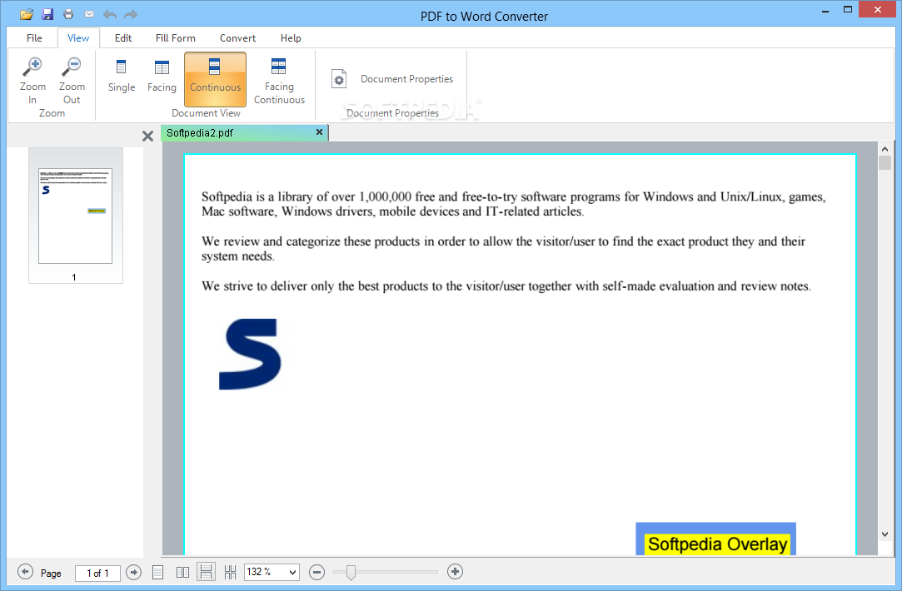The height and width of the screenshot is (591, 902).
Task: Toggle the Continuous document view
Action: (215, 79)
